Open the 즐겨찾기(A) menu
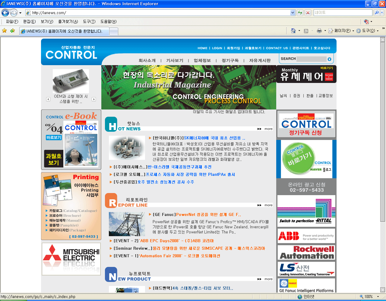Image resolution: width=386 pixels, height=301 pixels. [68, 22]
